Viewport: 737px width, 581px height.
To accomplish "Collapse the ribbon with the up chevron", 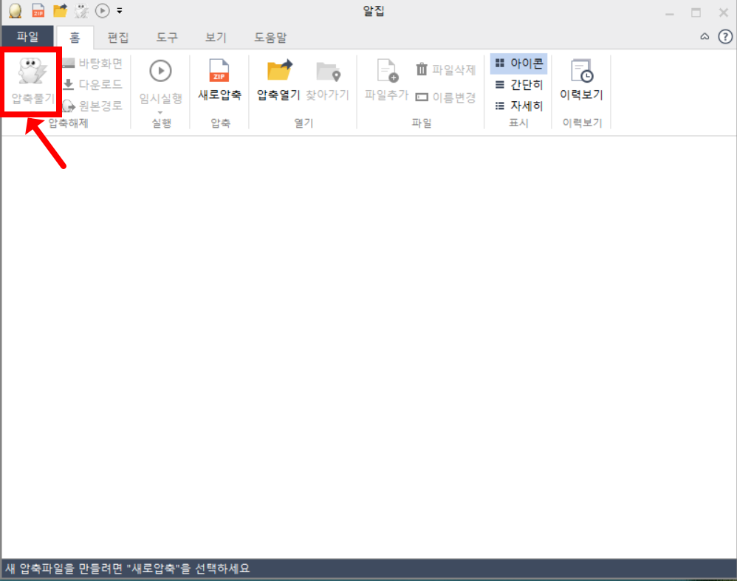I will pyautogui.click(x=705, y=37).
